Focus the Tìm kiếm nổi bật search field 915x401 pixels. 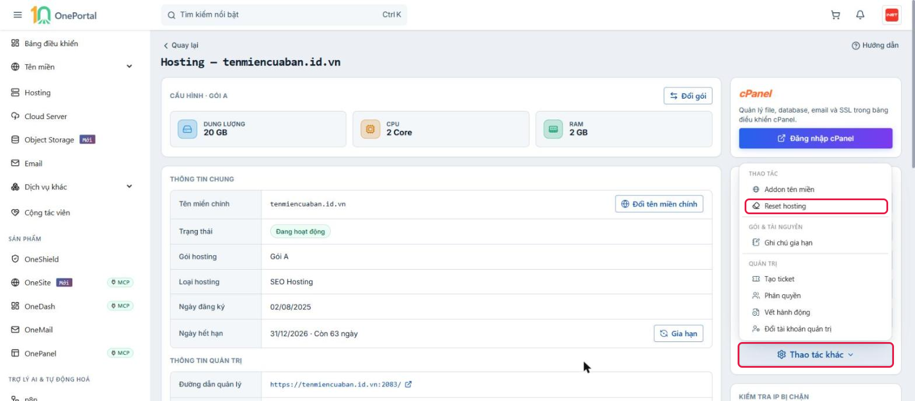[x=284, y=15]
